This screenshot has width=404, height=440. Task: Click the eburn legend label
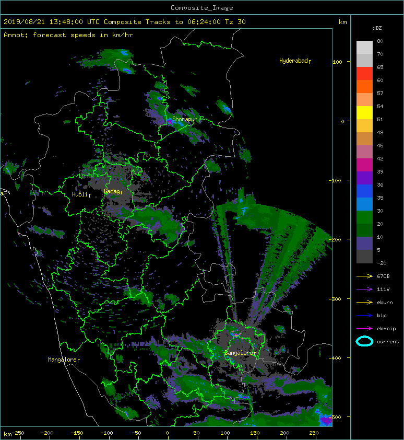click(385, 303)
